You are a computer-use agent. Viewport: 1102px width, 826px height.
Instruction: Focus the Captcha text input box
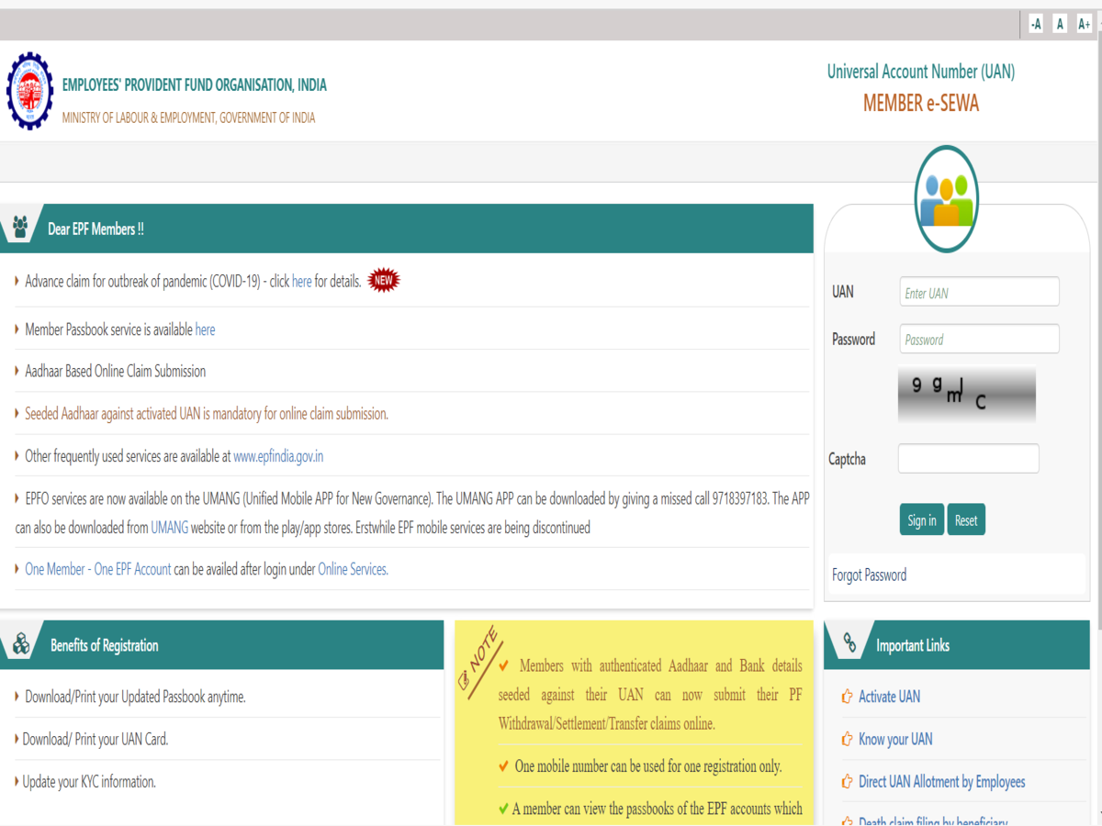point(968,458)
